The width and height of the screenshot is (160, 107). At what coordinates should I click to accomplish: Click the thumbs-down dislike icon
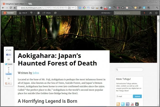click(x=31, y=13)
